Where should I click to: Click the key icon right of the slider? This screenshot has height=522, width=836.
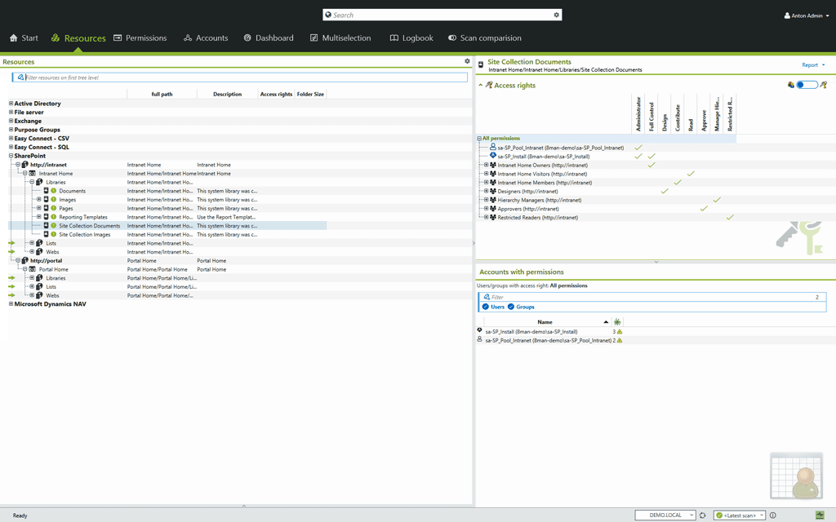(x=824, y=85)
